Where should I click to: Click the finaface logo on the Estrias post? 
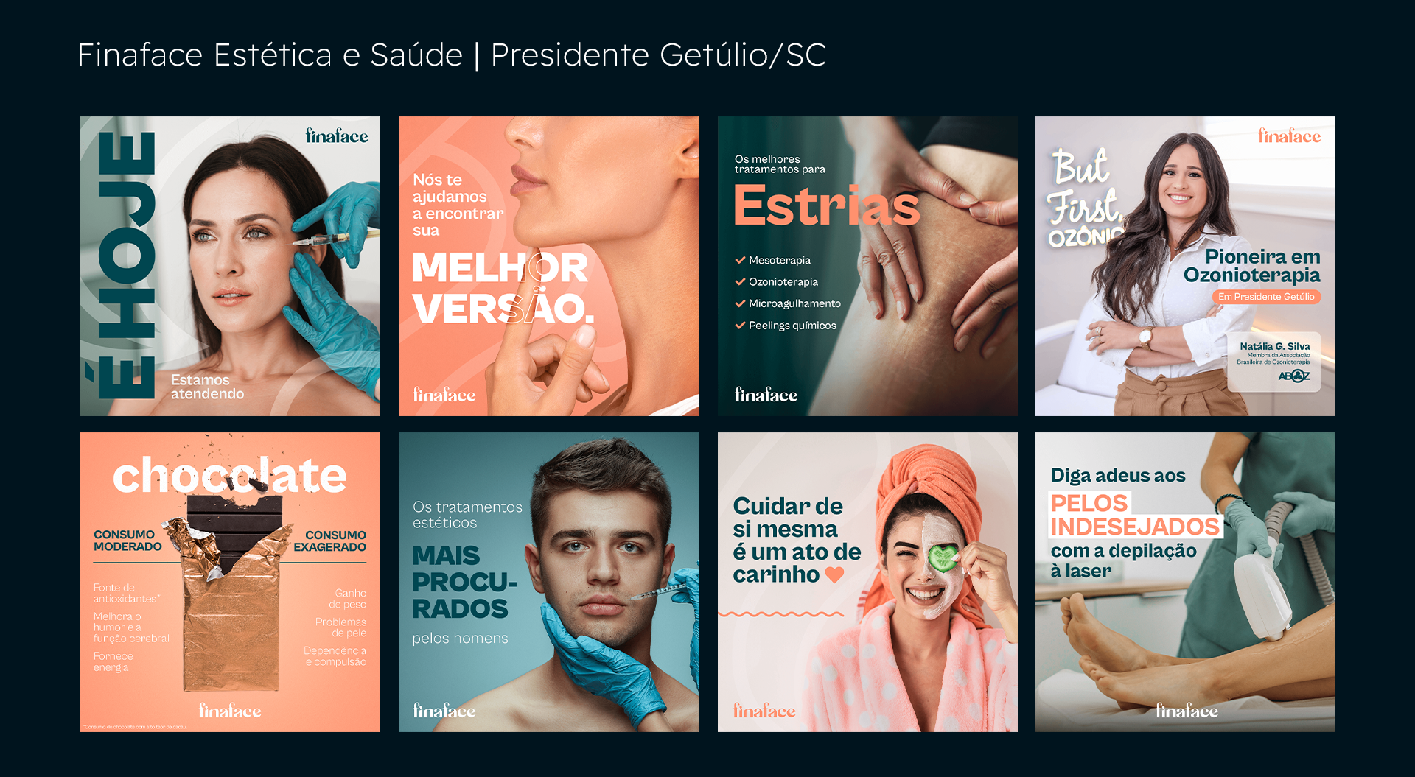pyautogui.click(x=766, y=395)
